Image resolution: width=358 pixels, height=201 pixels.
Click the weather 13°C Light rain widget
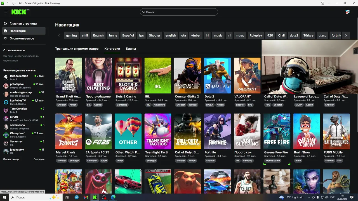(x=291, y=197)
